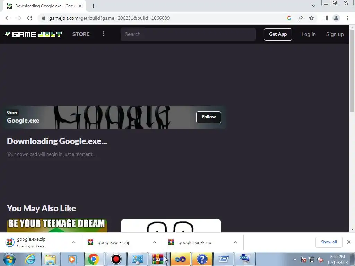This screenshot has width=355, height=266.
Task: Open Windows Media Player from the taskbar
Action: point(72,259)
